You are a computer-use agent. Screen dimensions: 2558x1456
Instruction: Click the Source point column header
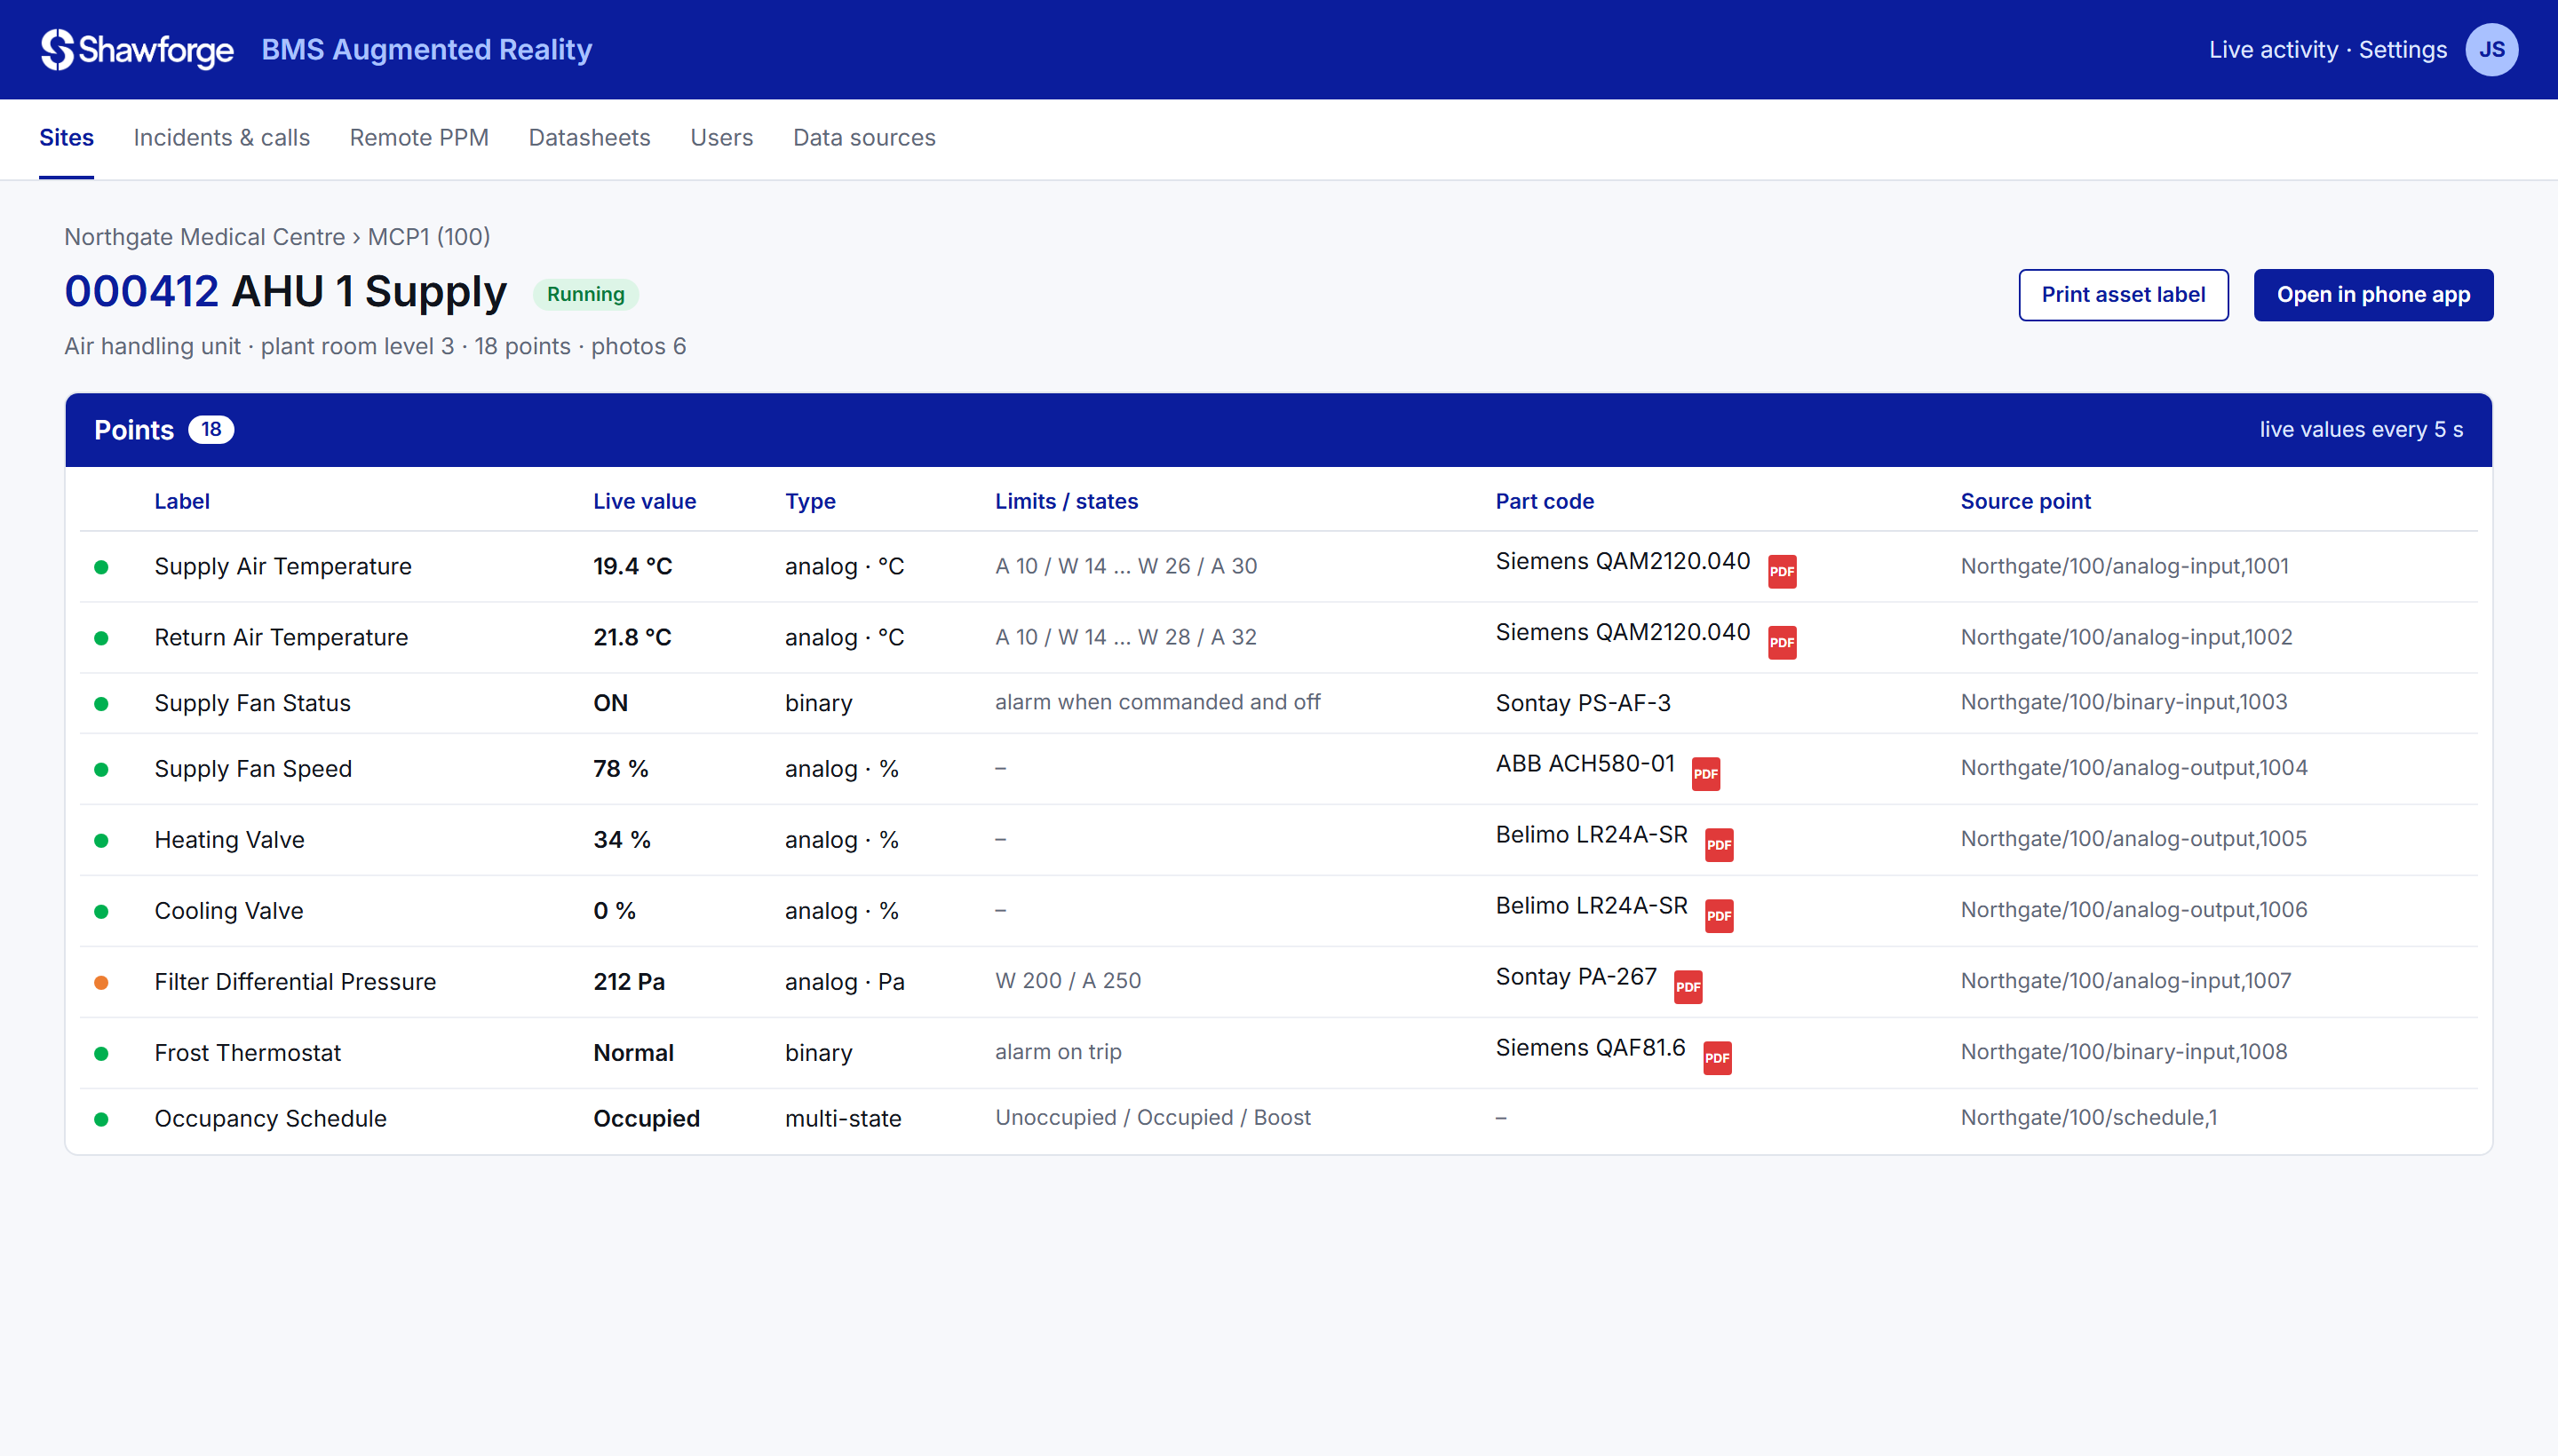[x=2025, y=501]
